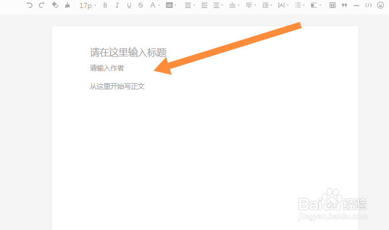Viewport: 389px width, 230px height.
Task: Open the both-sides indent dropdown
Action: 218,5
